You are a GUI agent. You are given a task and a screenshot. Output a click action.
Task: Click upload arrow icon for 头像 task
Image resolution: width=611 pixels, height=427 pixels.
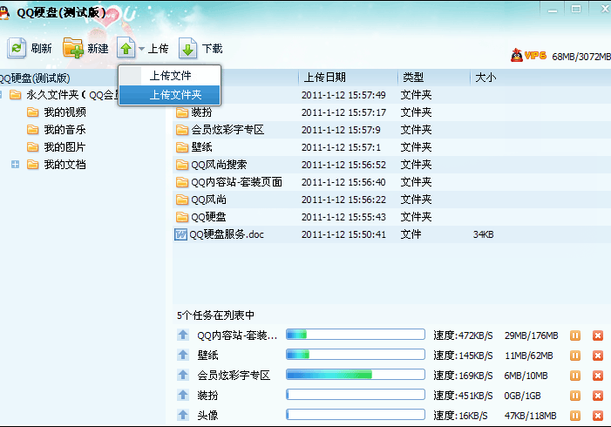[x=183, y=415]
